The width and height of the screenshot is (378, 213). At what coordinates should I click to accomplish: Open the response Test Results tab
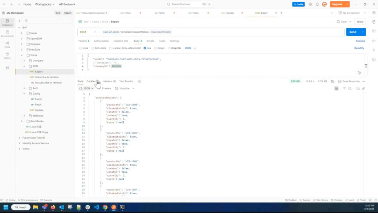pos(126,81)
